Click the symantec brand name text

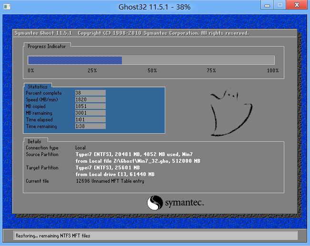[184, 204]
